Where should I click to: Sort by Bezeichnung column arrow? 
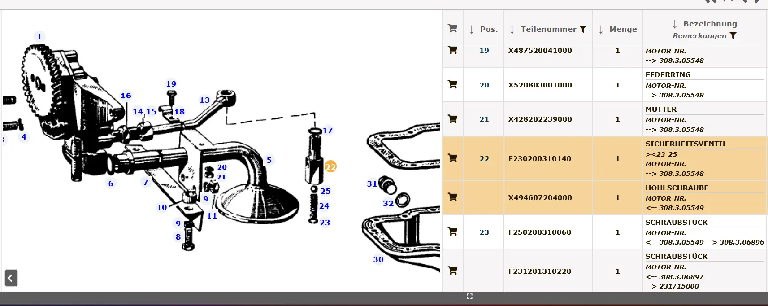pos(675,24)
